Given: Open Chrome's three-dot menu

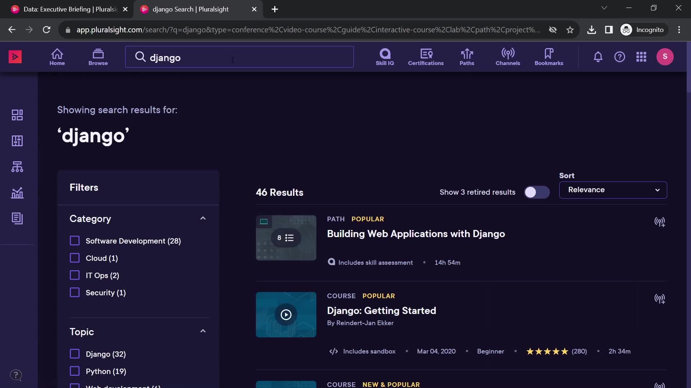Looking at the screenshot, I should (679, 30).
